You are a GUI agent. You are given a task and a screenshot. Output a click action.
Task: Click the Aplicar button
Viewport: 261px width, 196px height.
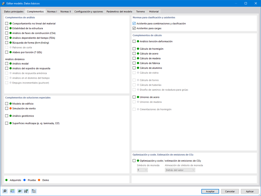[250, 191]
